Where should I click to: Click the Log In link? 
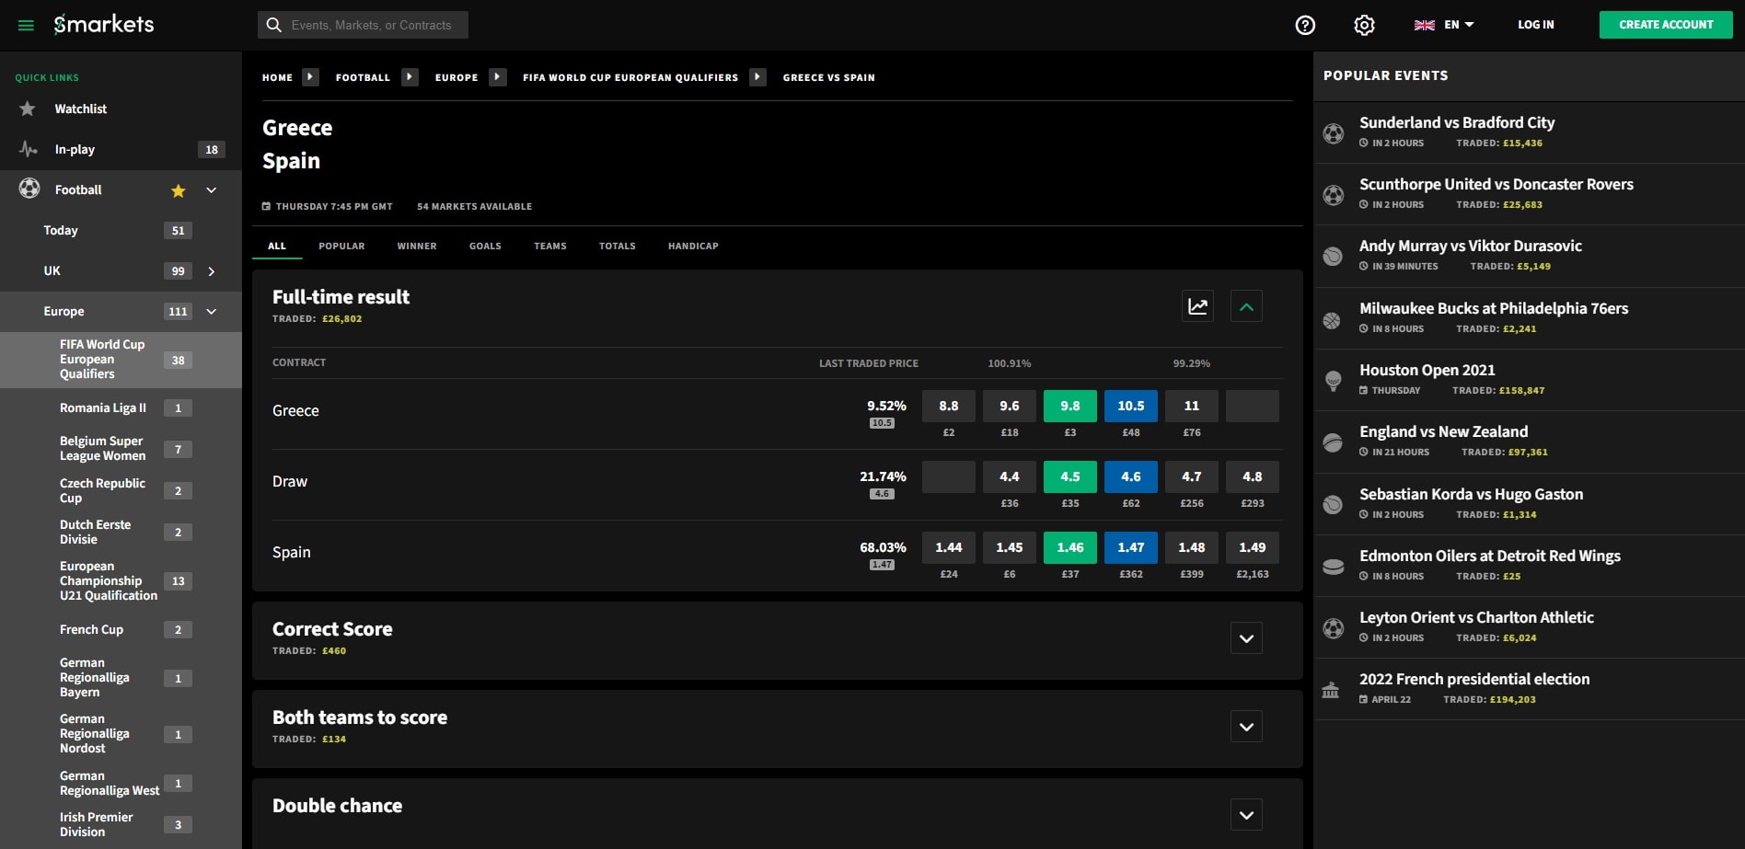pos(1535,25)
